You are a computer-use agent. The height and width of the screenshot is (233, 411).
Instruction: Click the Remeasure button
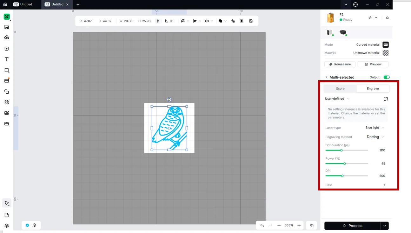click(340, 64)
